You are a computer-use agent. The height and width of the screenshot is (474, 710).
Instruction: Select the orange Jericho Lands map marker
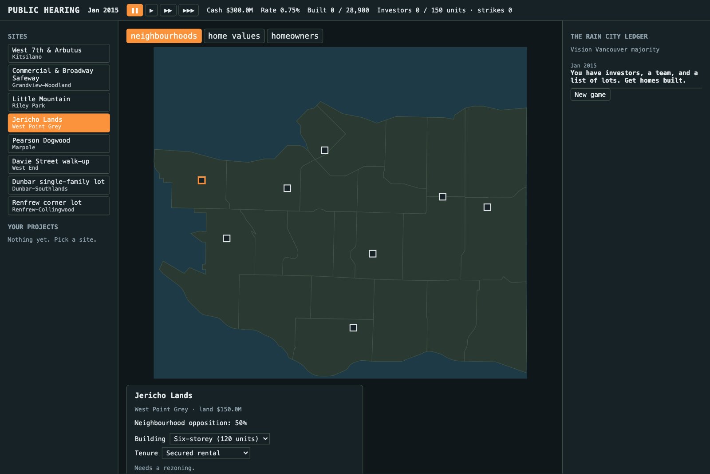202,180
